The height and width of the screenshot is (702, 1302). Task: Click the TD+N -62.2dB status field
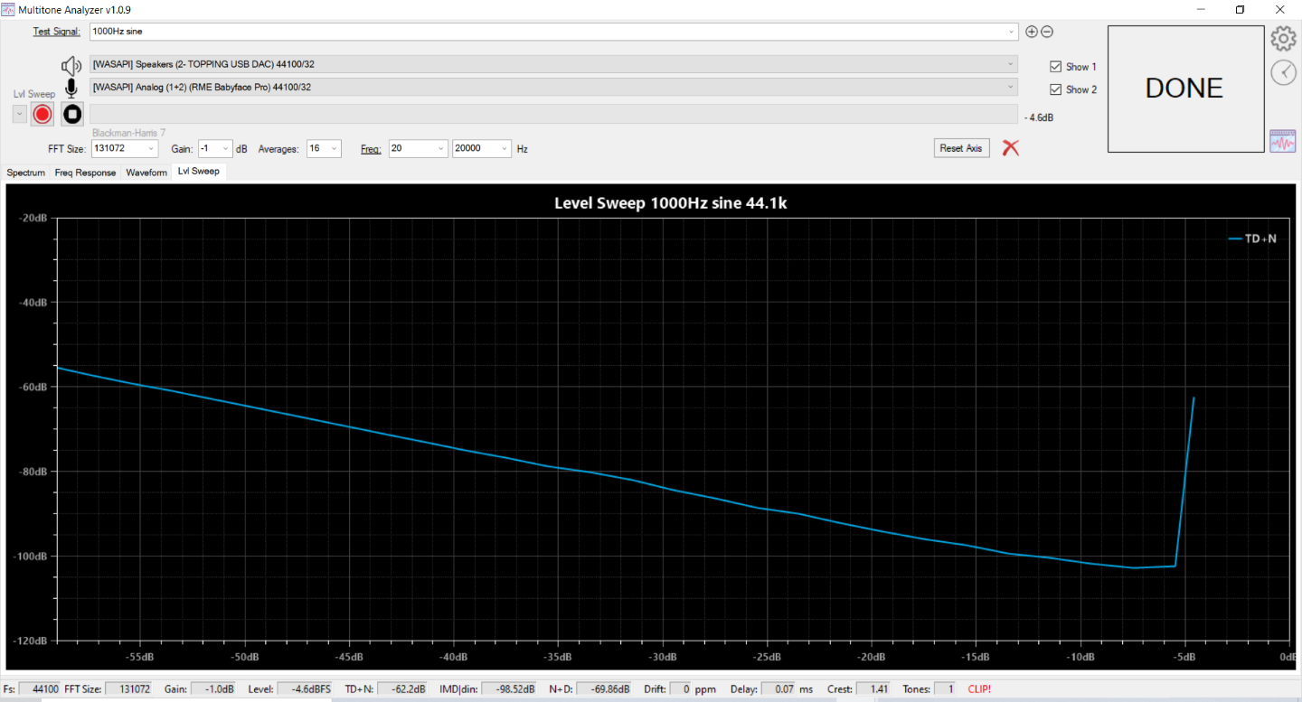click(x=402, y=688)
